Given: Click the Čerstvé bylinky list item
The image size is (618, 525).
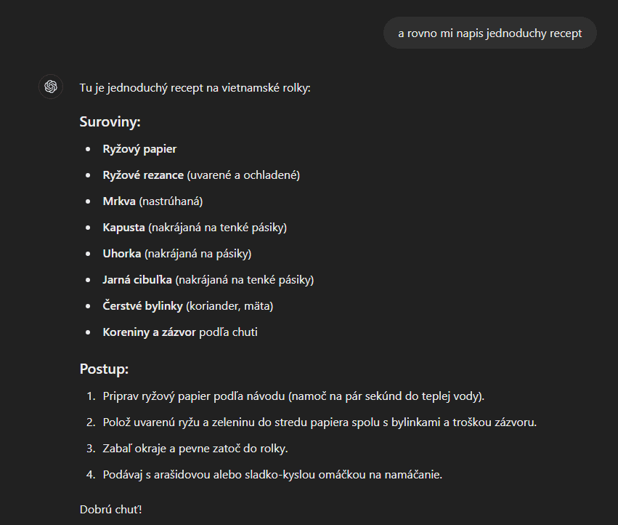Looking at the screenshot, I should 188,306.
